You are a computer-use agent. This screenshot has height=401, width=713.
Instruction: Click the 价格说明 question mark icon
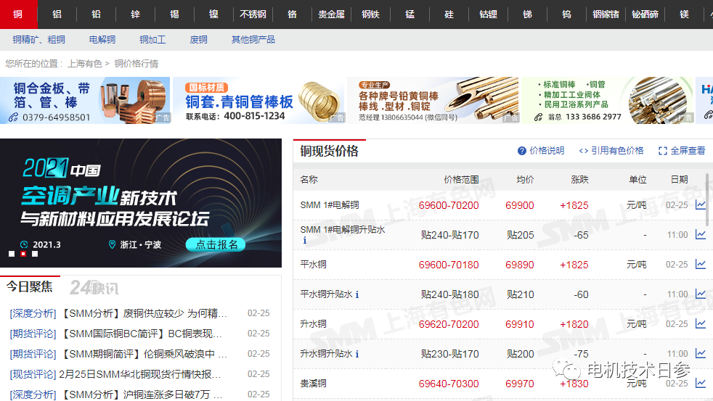521,151
